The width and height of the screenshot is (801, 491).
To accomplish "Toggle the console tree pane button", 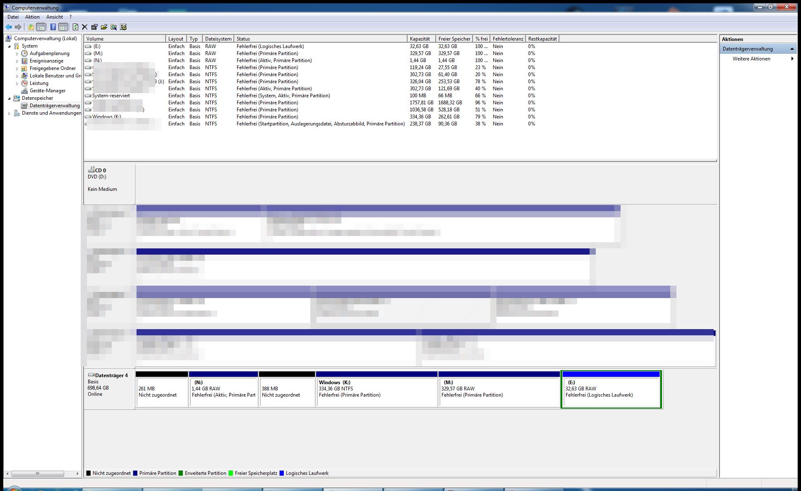I will click(x=41, y=27).
